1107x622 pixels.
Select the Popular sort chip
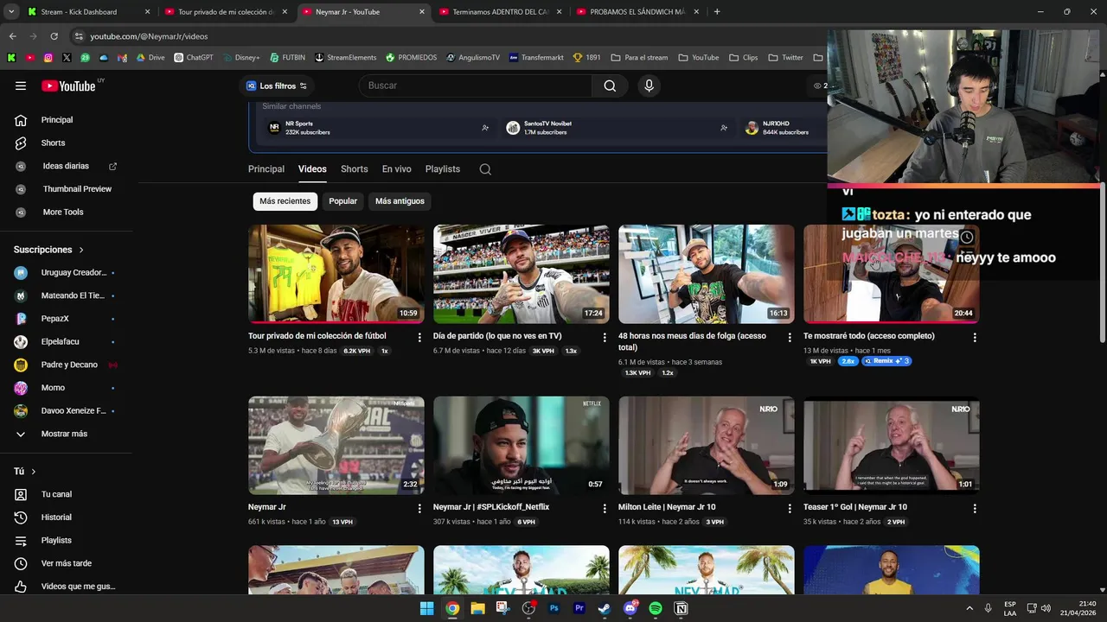(342, 201)
